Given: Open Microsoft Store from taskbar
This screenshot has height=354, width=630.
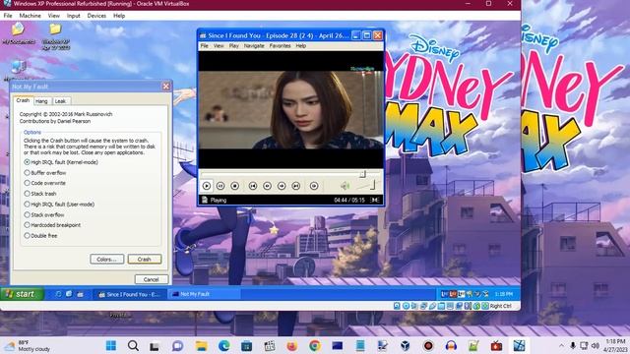Looking at the screenshot, I should click(246, 345).
